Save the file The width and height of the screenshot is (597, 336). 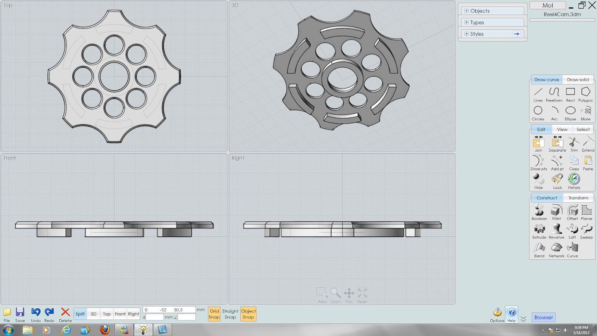pyautogui.click(x=20, y=315)
